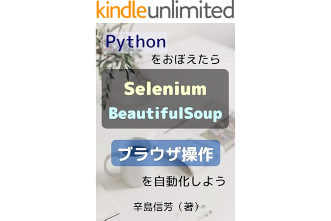Select the "をおぼえたら" text on the cover
Image resolution: width=331 pixels, height=221 pixels.
pyautogui.click(x=186, y=59)
